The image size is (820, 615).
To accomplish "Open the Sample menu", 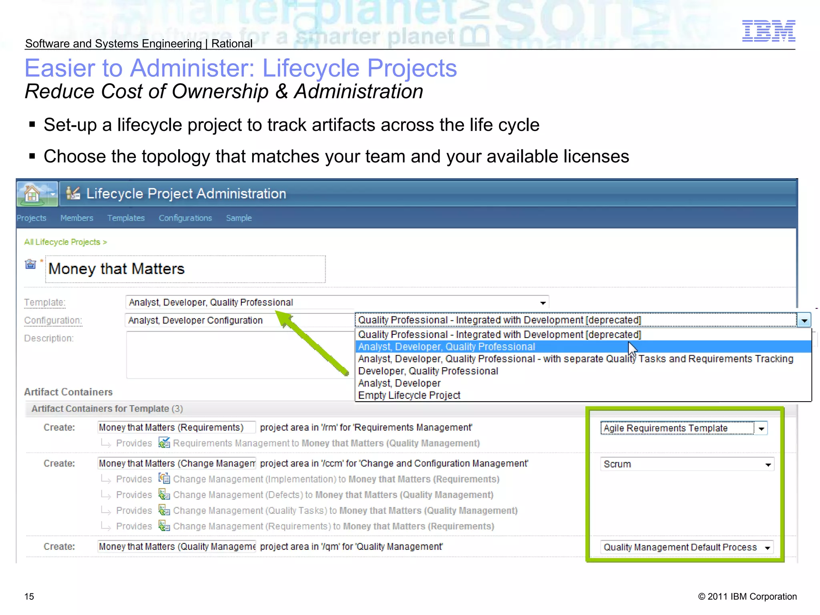I will (239, 218).
